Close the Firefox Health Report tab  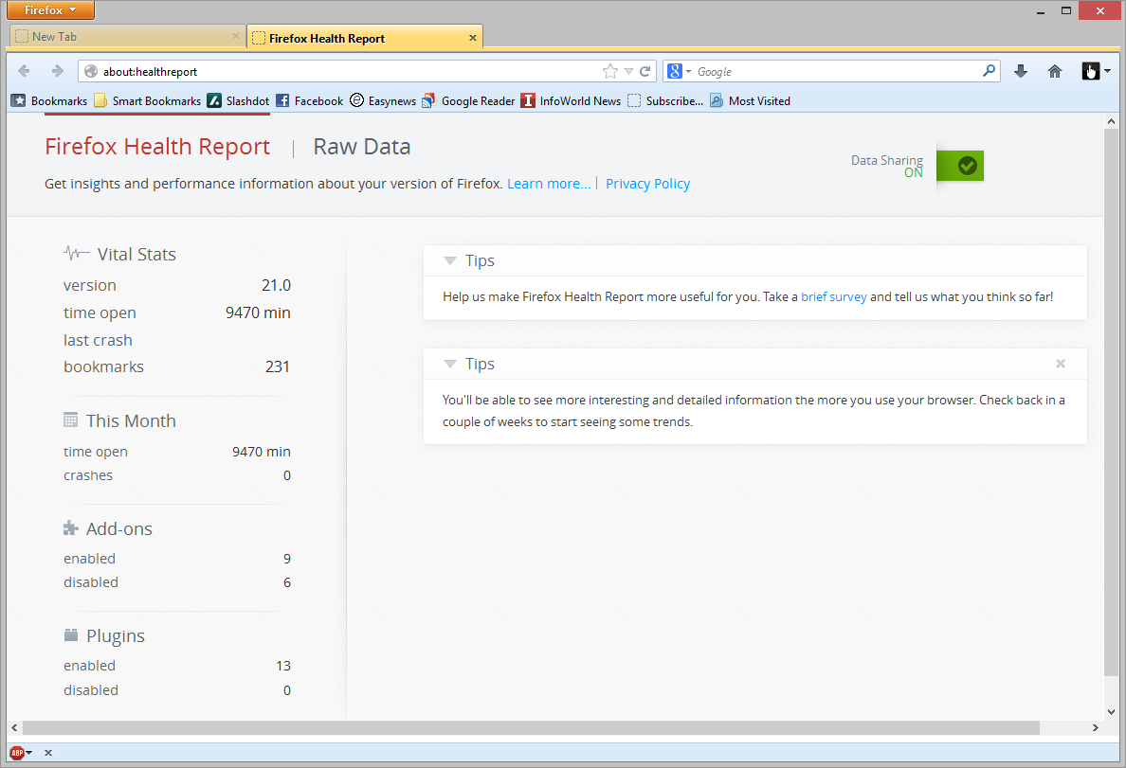[473, 38]
